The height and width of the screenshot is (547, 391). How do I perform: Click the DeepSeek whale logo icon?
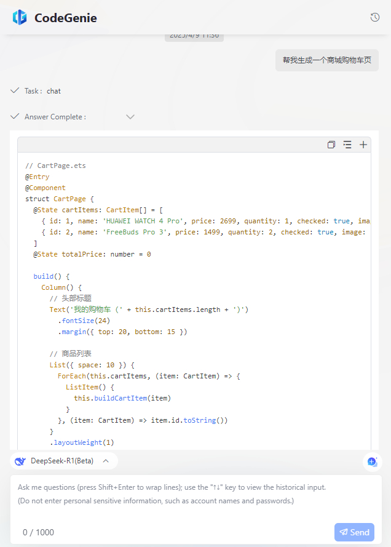(x=20, y=461)
